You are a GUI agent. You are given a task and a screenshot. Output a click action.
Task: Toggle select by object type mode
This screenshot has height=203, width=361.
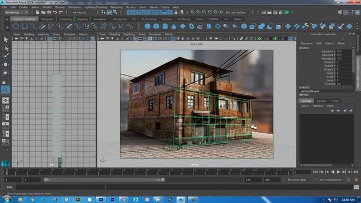pyautogui.click(x=109, y=12)
